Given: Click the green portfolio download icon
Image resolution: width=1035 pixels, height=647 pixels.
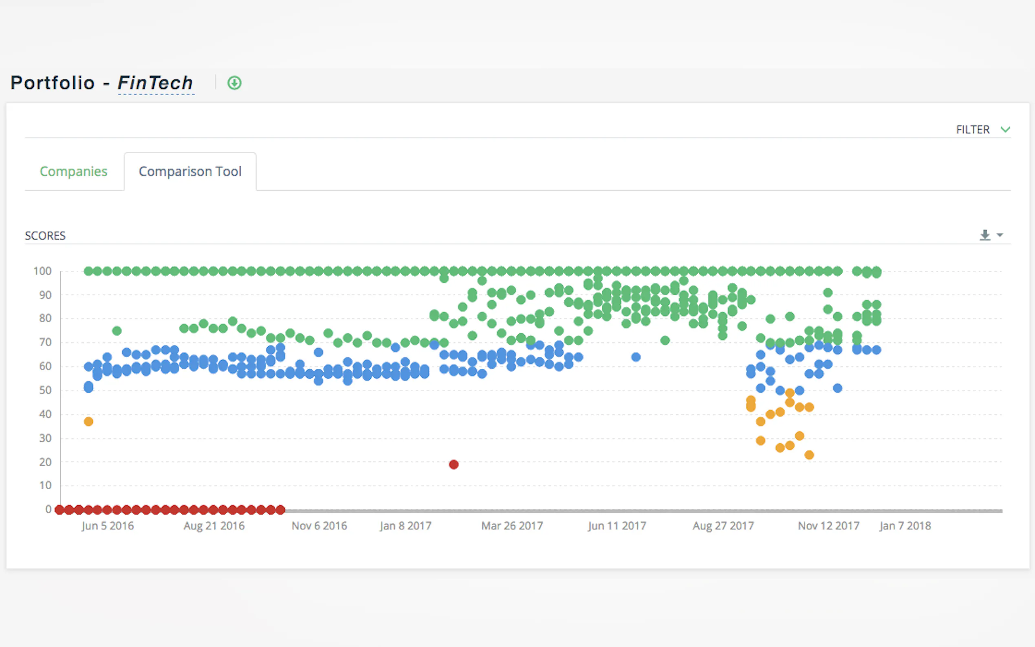Looking at the screenshot, I should tap(234, 83).
